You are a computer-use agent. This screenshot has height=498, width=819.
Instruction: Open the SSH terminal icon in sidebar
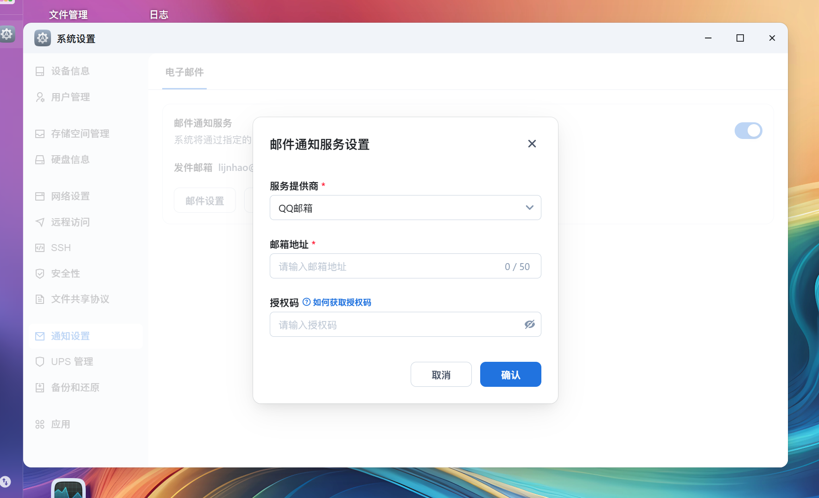[x=41, y=247]
